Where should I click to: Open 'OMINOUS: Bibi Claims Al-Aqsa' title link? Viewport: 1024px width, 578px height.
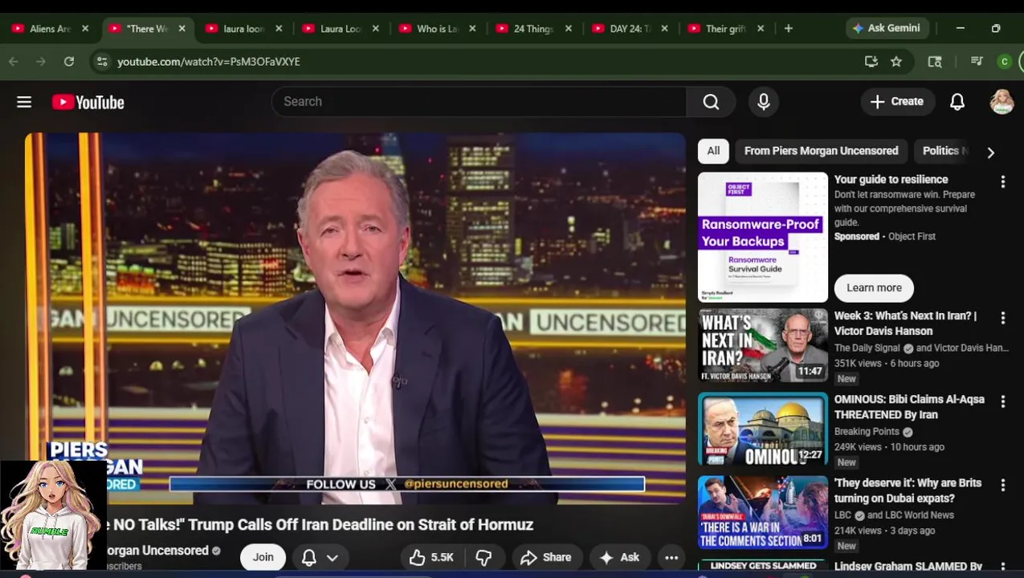909,407
